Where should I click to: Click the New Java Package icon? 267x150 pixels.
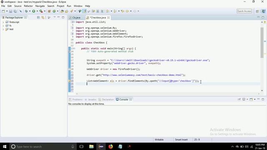49,11
